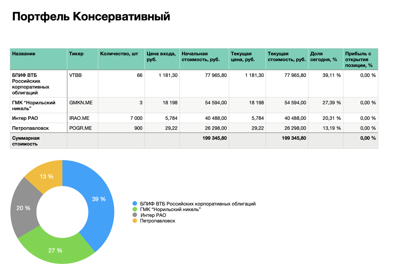Click the 'Суммарная стоимость' total row label
395x277 pixels.
tap(39, 141)
